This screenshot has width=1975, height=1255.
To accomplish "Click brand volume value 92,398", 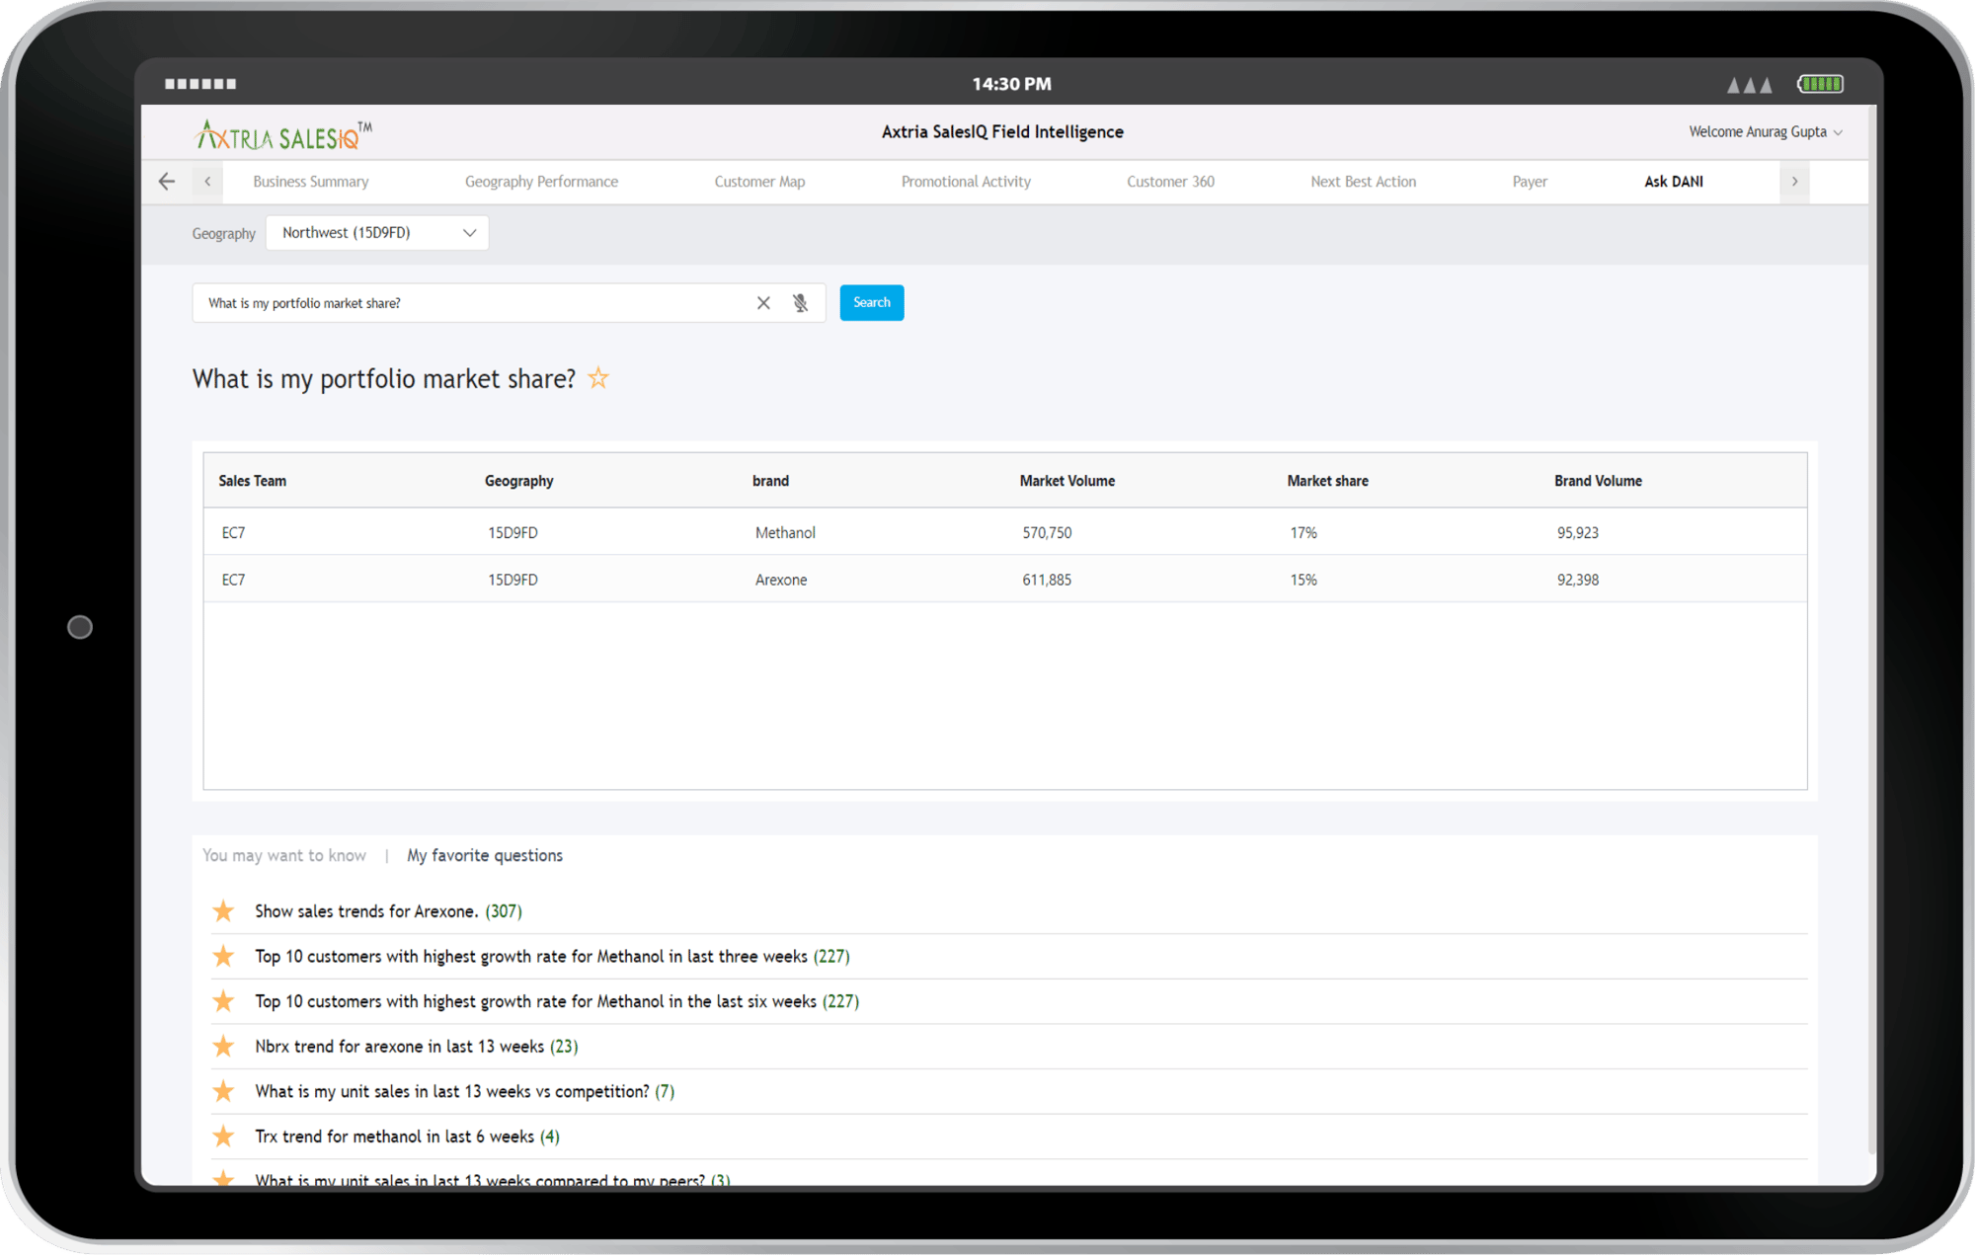I will click(1578, 580).
